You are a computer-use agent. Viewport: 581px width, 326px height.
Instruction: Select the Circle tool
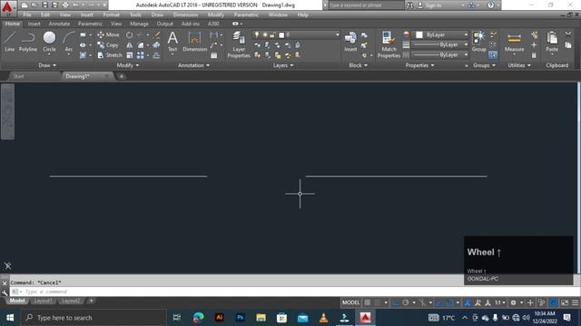(x=49, y=42)
